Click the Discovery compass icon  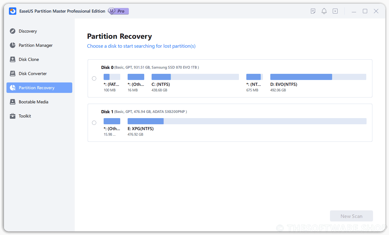(x=13, y=31)
